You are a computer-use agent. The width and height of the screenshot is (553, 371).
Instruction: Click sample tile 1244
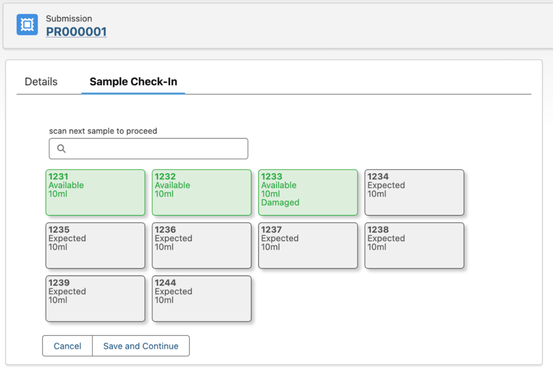coord(201,298)
